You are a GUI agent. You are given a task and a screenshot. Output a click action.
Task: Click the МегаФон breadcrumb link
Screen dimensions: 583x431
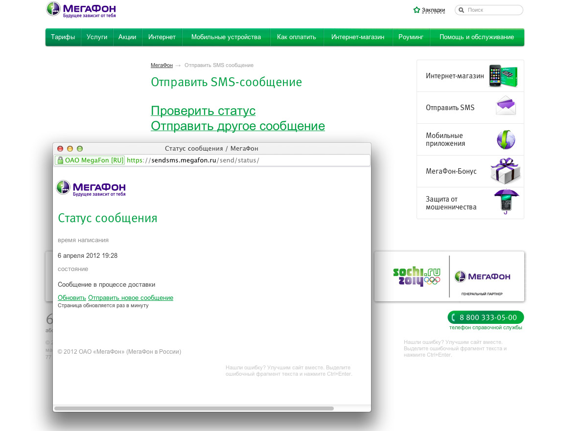162,65
